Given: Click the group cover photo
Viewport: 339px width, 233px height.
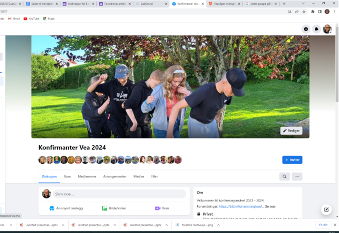Looking at the screenshot, I should pos(170,87).
